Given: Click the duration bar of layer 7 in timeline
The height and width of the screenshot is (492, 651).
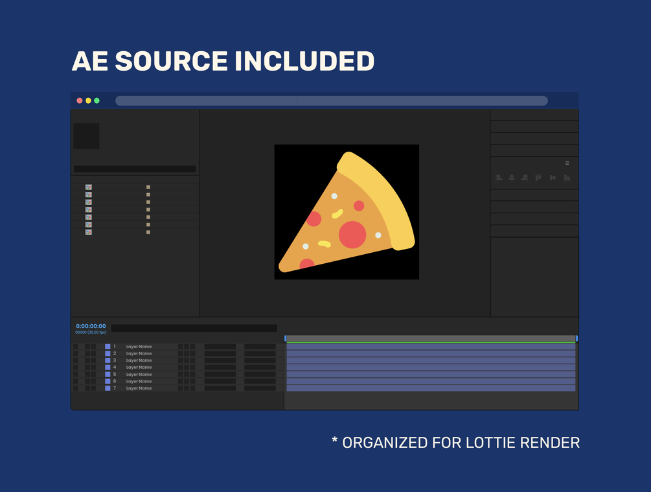Looking at the screenshot, I should pos(431,388).
